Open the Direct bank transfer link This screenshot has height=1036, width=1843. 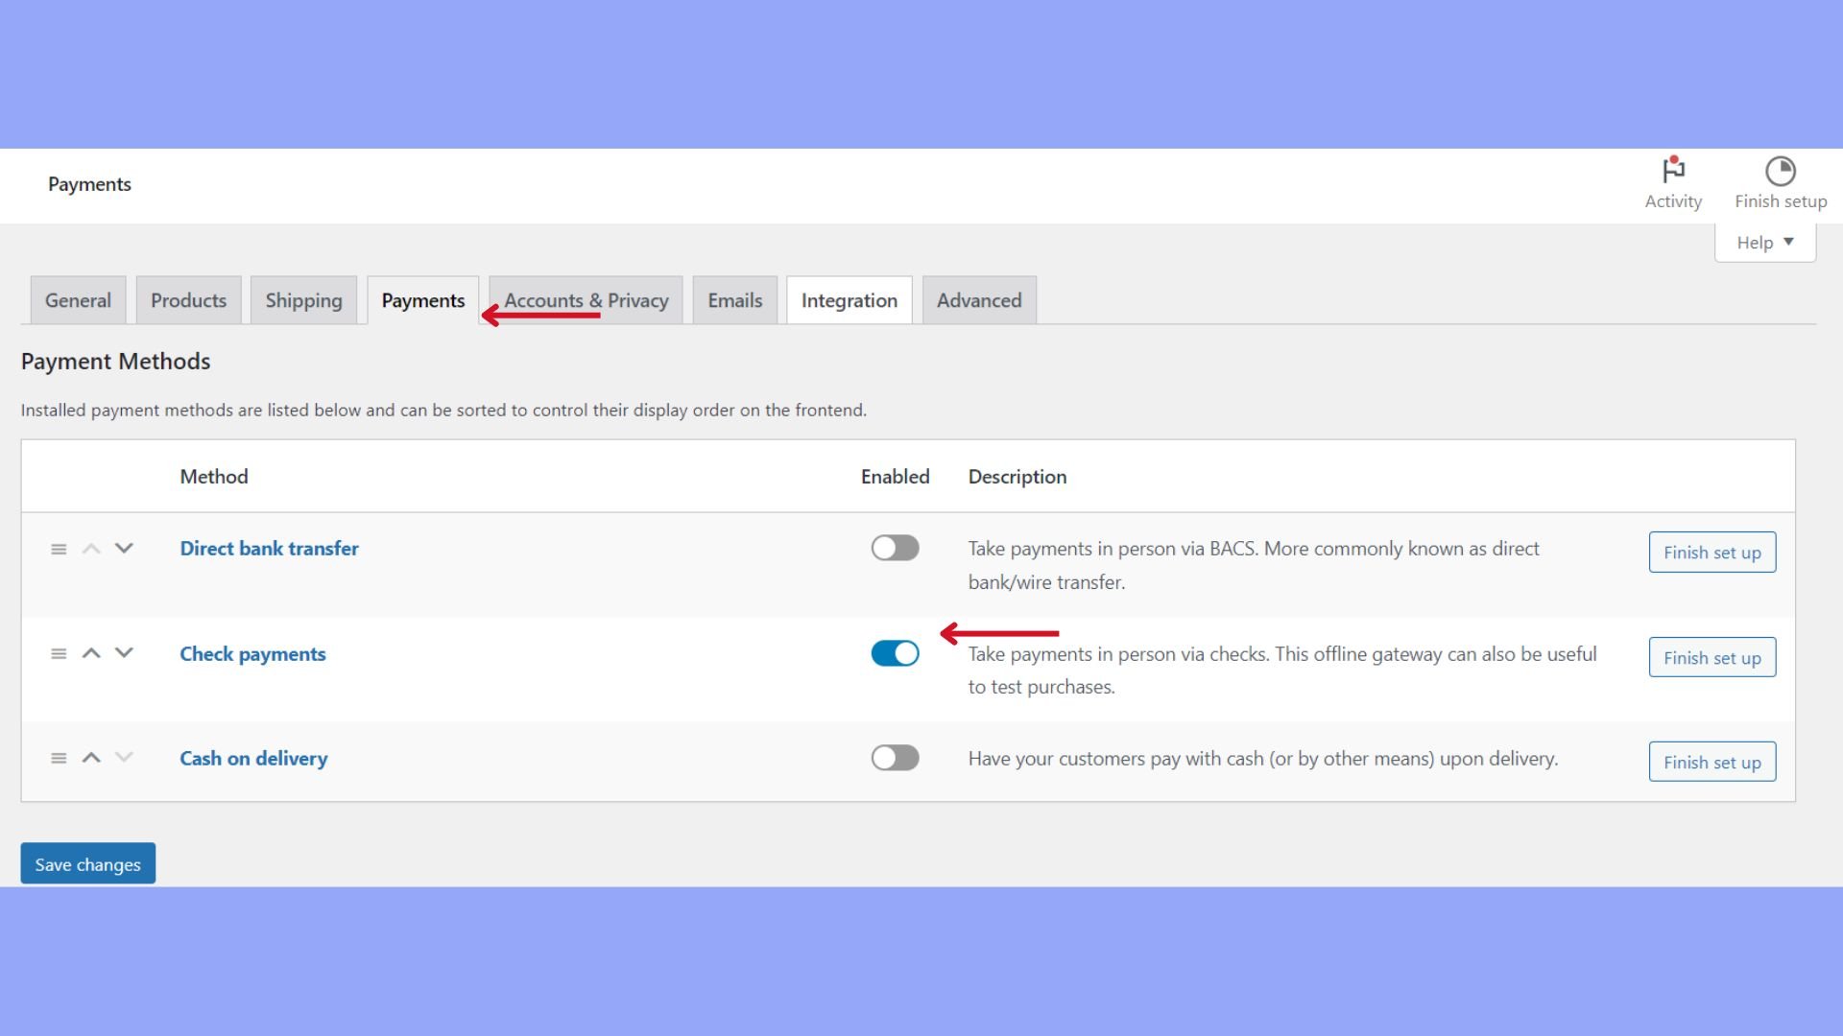pos(269,549)
